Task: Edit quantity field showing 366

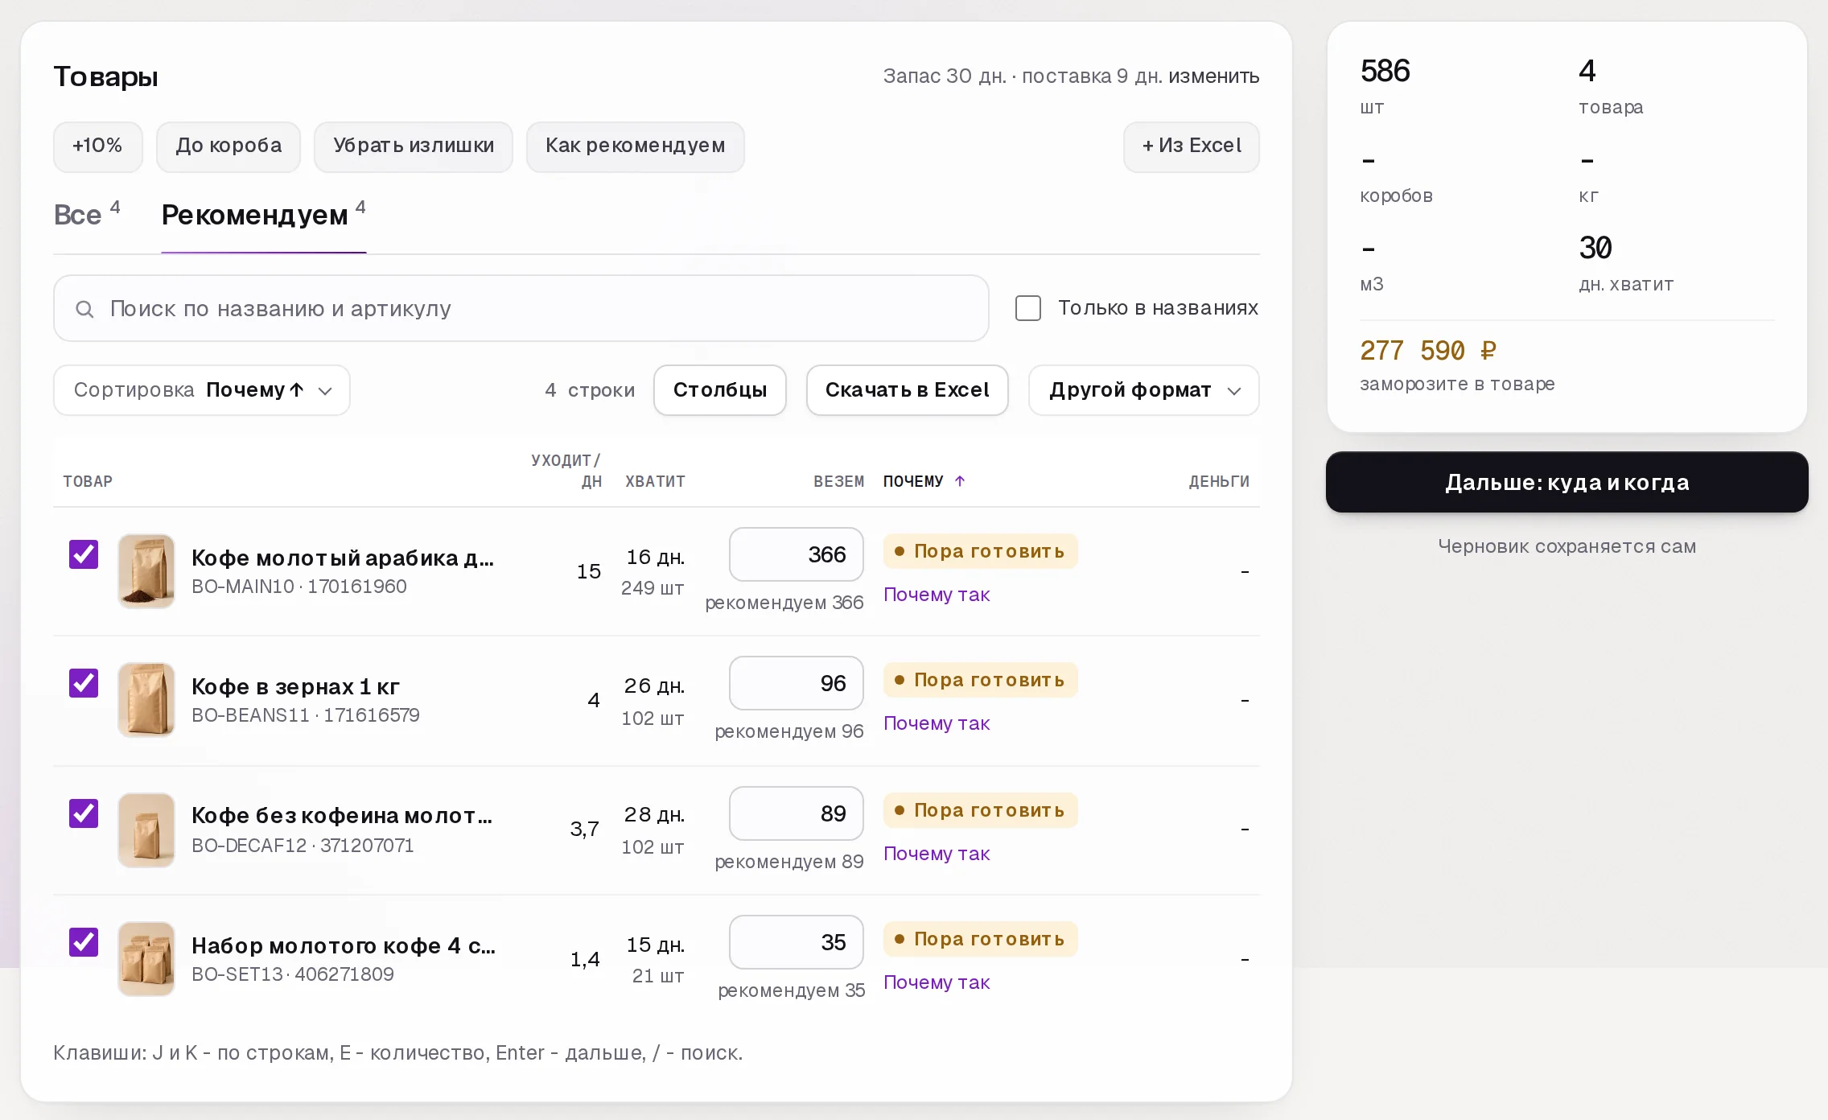Action: [797, 554]
